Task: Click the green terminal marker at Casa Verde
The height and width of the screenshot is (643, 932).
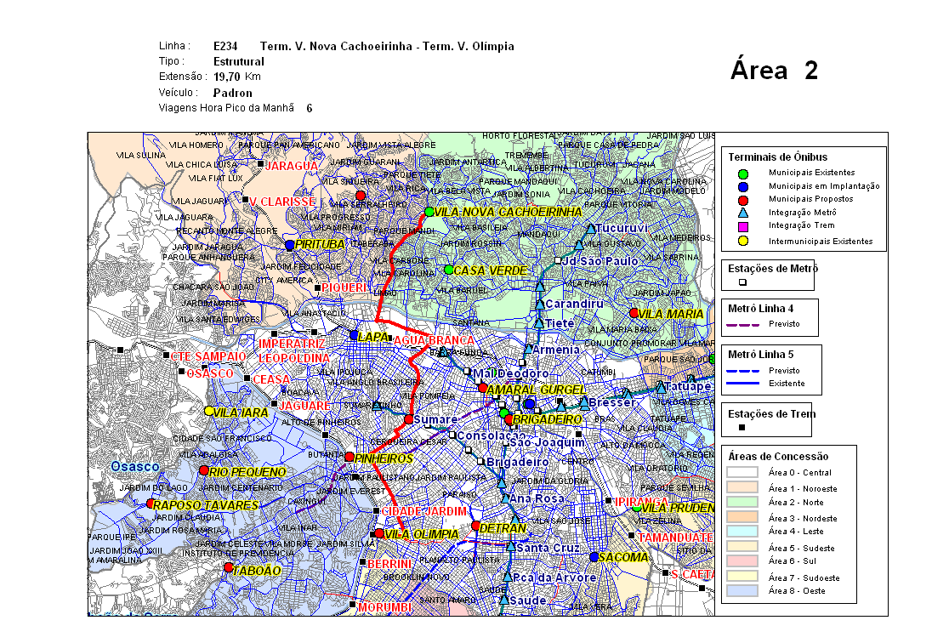Action: coord(449,270)
